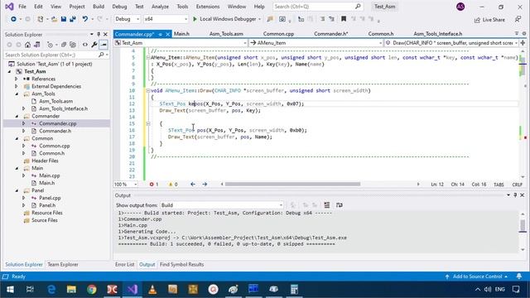Pin the Solution Explorer panel
Image resolution: width=530 pixels, height=298 pixels.
(x=99, y=35)
